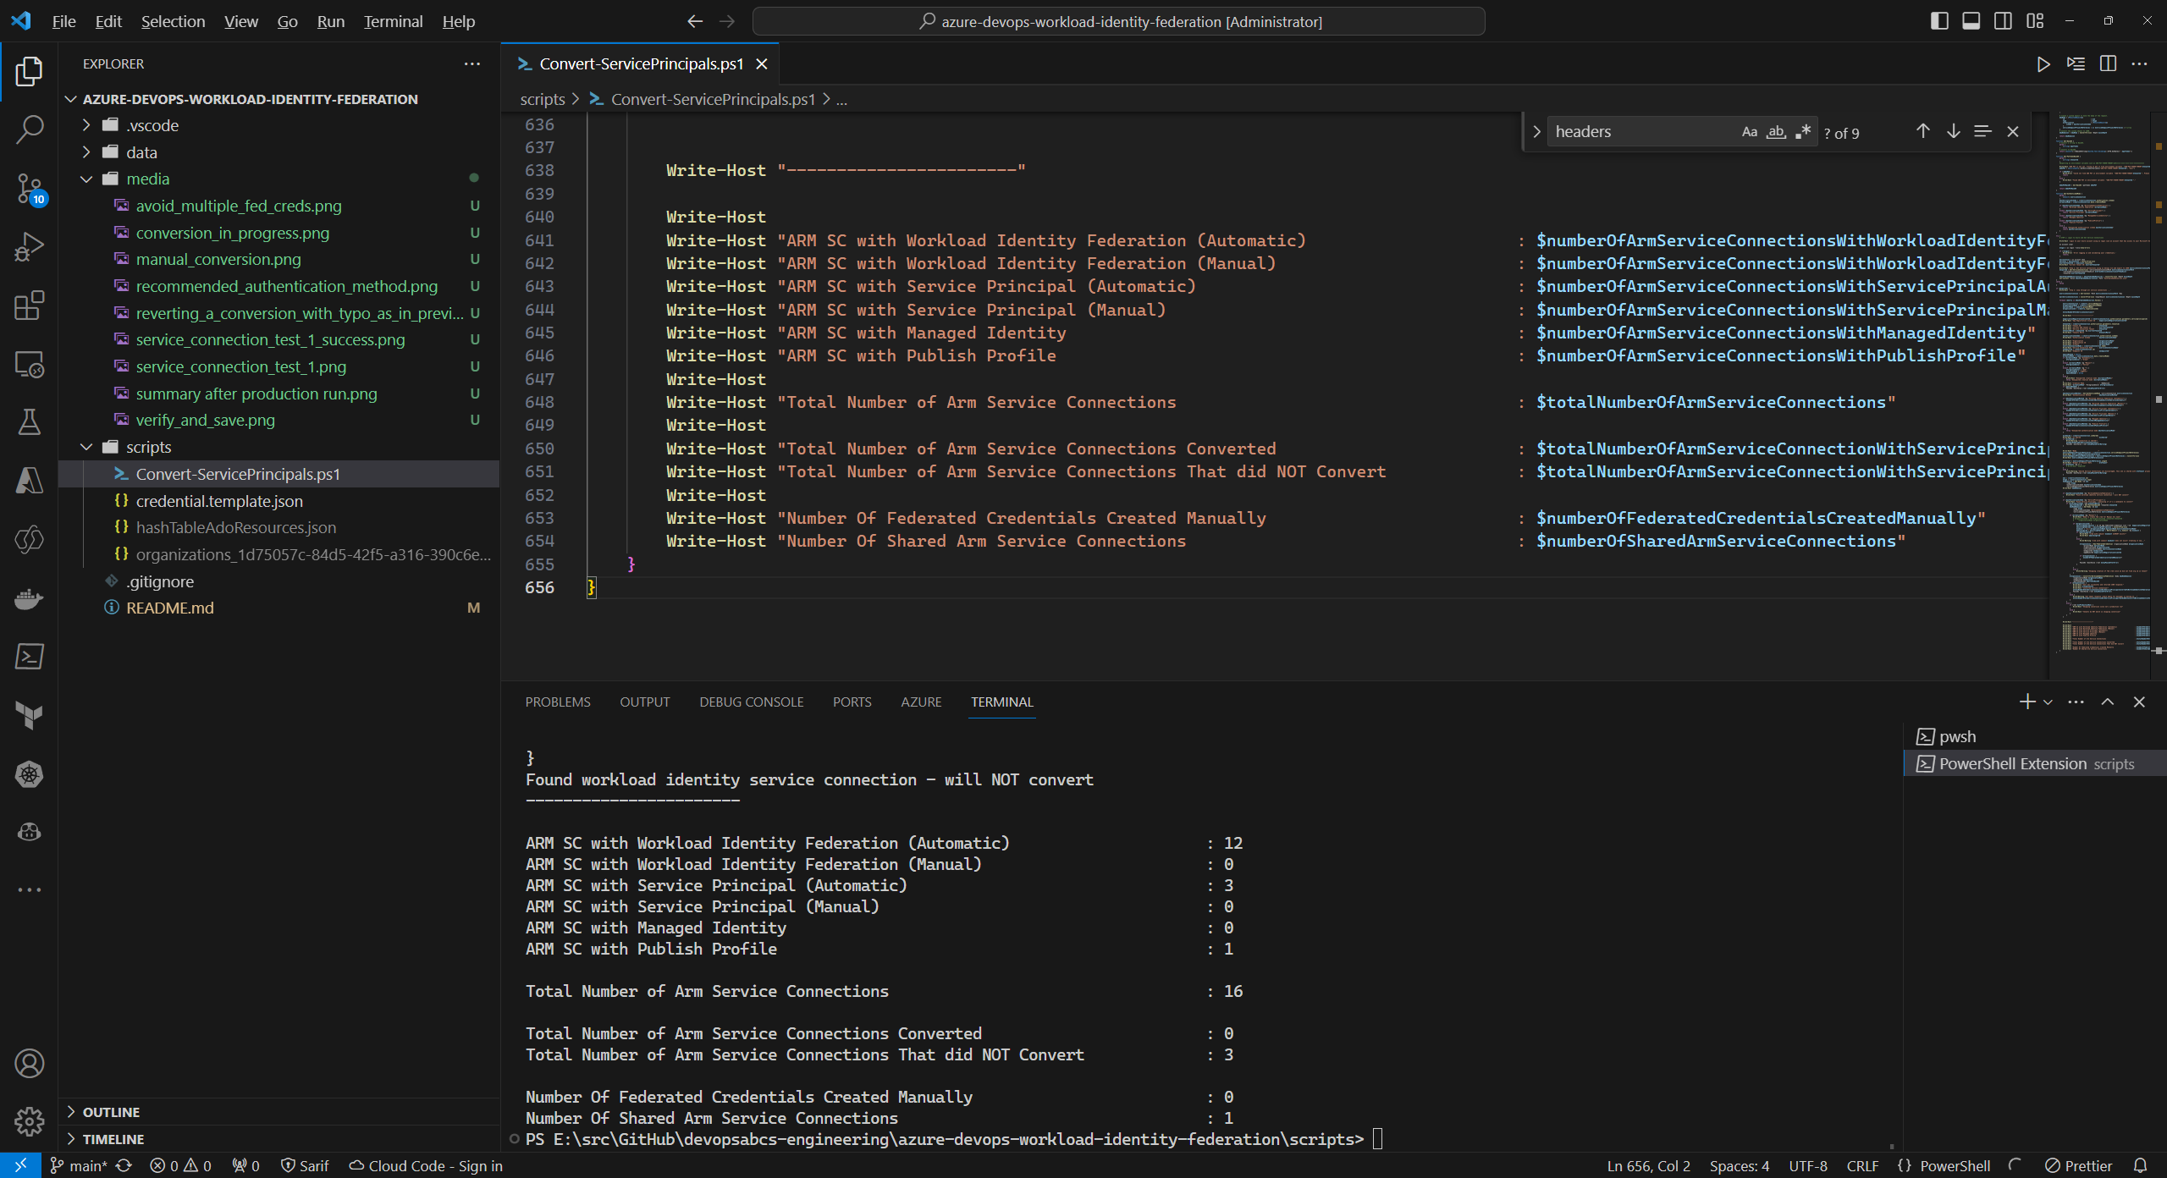Switch to the DEBUG CONSOLE tab
Image resolution: width=2167 pixels, height=1178 pixels.
click(x=751, y=702)
